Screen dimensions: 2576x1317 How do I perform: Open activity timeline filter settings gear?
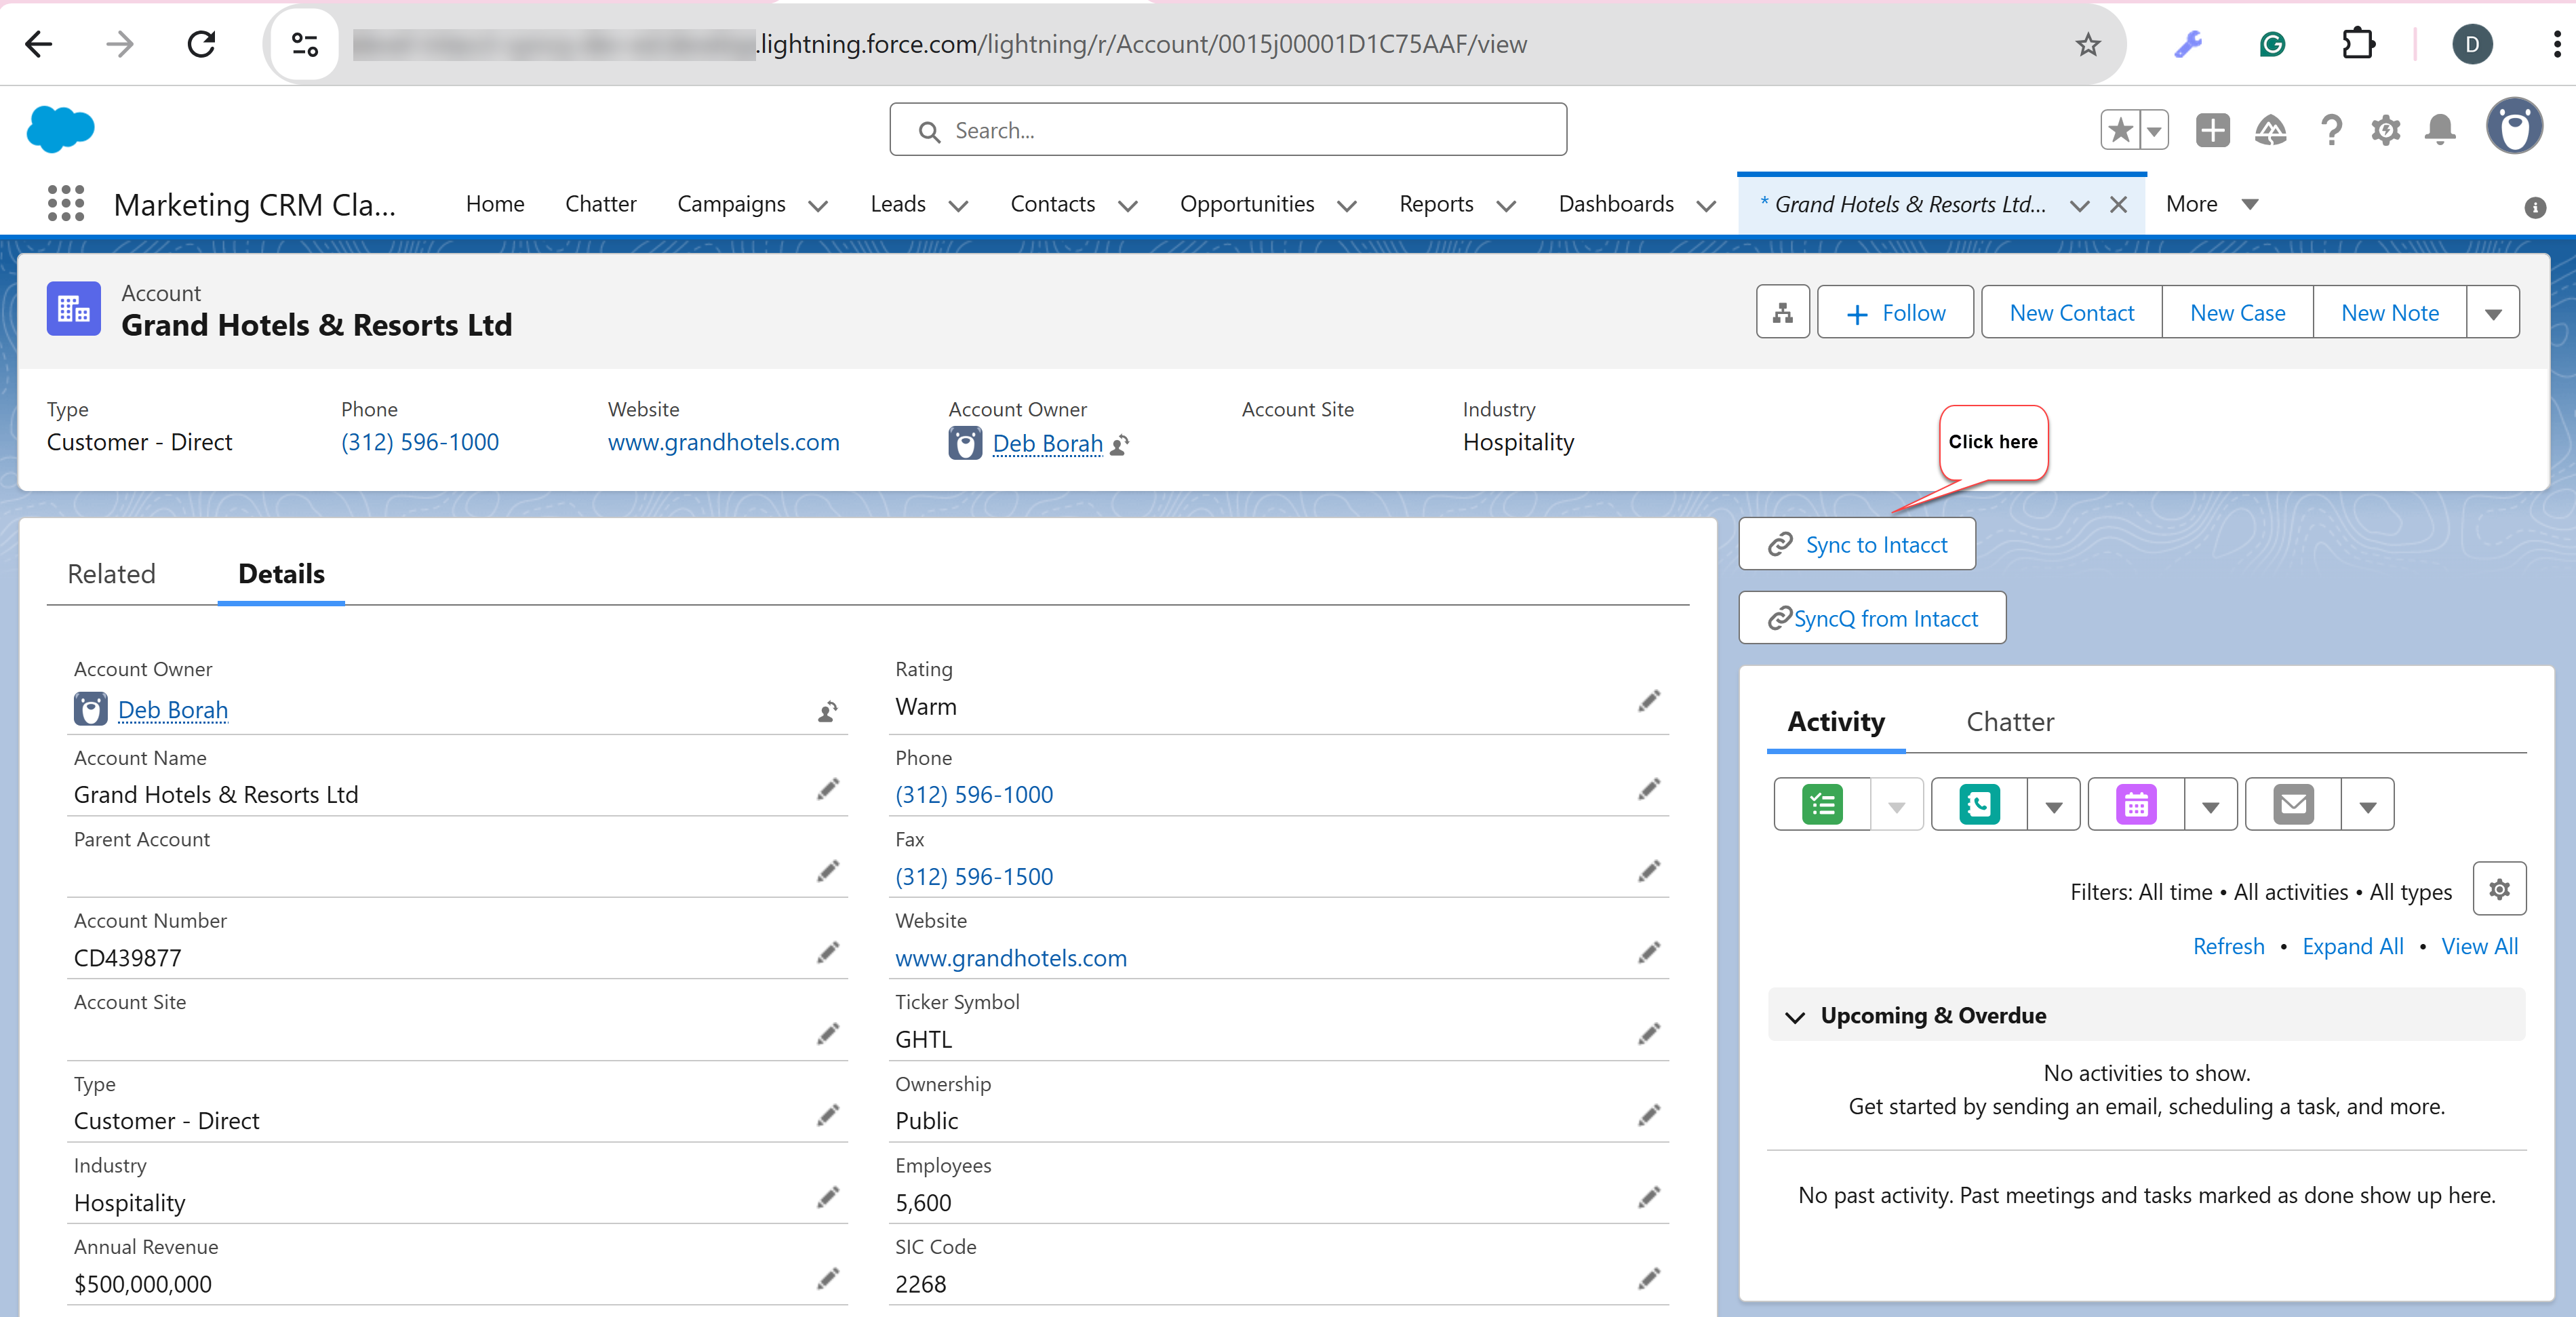click(x=2499, y=889)
